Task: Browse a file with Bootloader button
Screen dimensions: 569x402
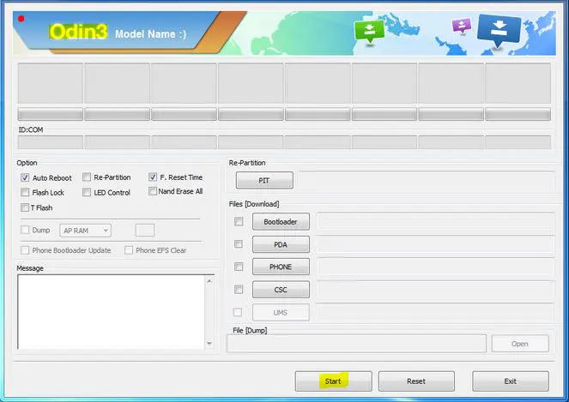Action: 281,221
